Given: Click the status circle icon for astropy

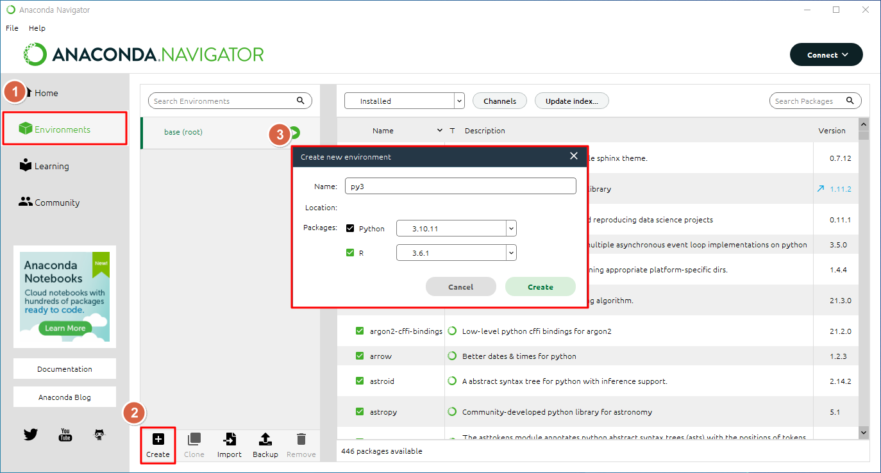Looking at the screenshot, I should tap(452, 412).
